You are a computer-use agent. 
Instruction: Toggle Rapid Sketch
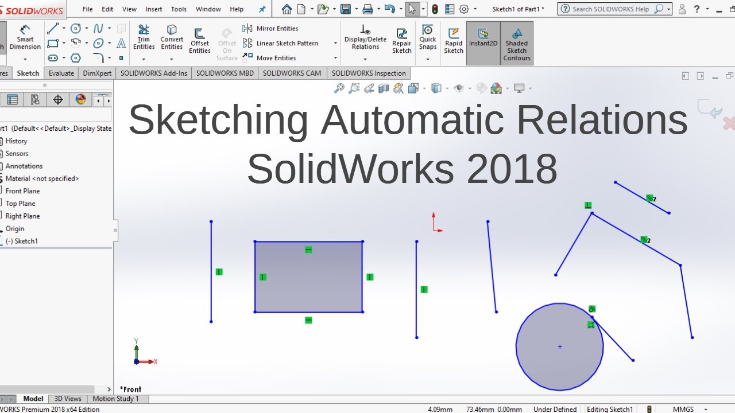coord(454,40)
